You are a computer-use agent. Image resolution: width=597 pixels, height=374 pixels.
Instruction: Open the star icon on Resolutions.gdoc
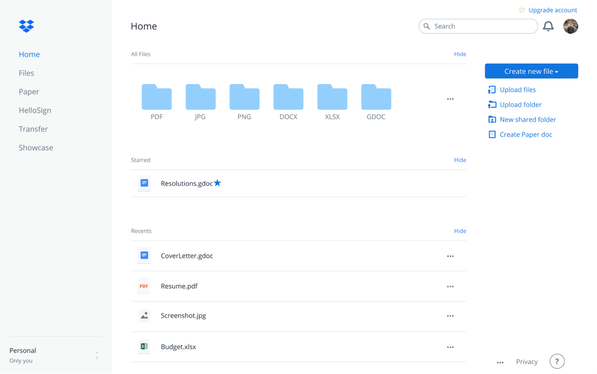[217, 183]
